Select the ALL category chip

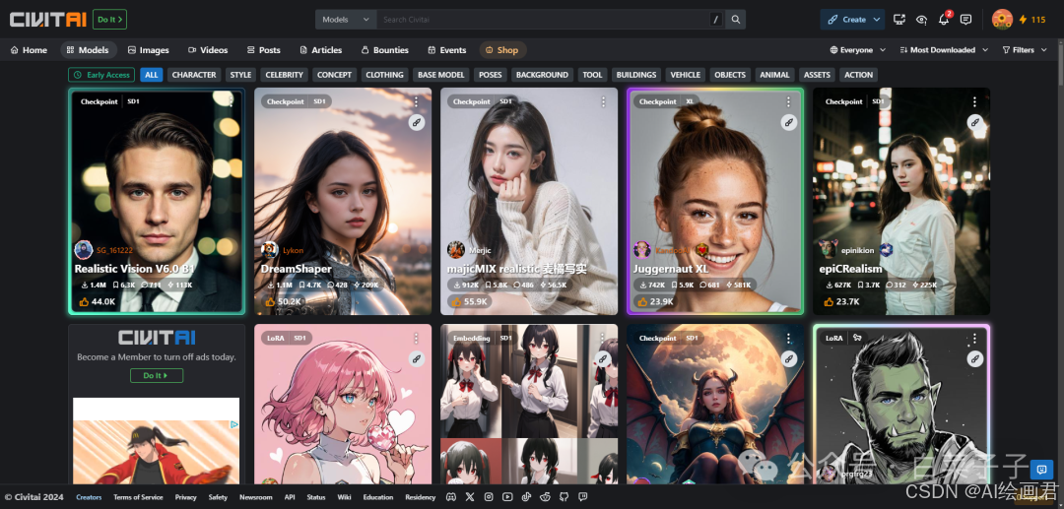point(152,75)
